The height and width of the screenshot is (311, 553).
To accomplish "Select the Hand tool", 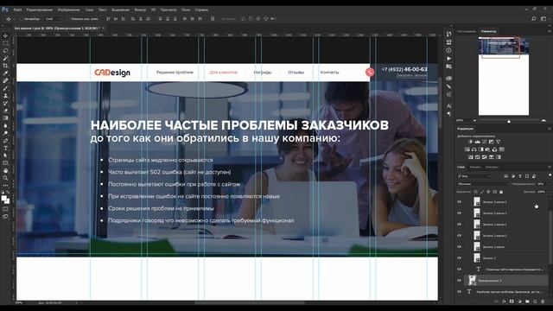I will (5, 171).
